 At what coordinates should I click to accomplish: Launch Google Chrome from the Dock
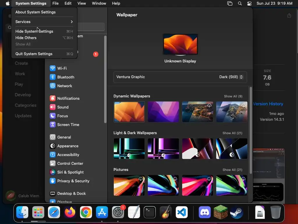(x=86, y=212)
